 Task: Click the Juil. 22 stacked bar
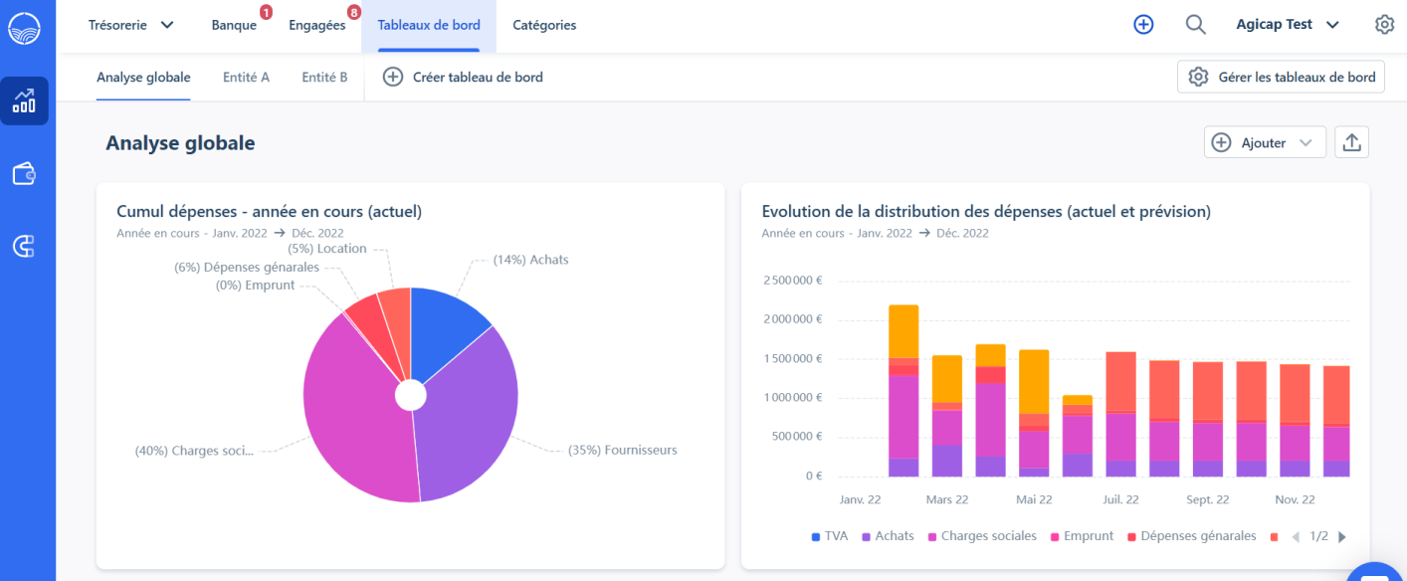point(1120,414)
